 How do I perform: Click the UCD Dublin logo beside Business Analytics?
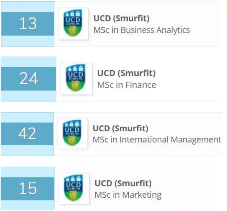point(73,24)
